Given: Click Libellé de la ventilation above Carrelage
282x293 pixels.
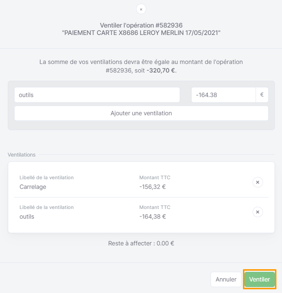Looking at the screenshot, I should pyautogui.click(x=47, y=177).
